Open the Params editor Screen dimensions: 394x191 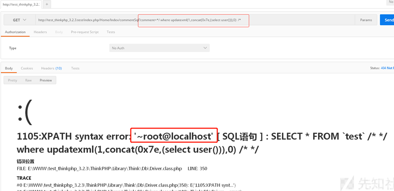pos(366,20)
